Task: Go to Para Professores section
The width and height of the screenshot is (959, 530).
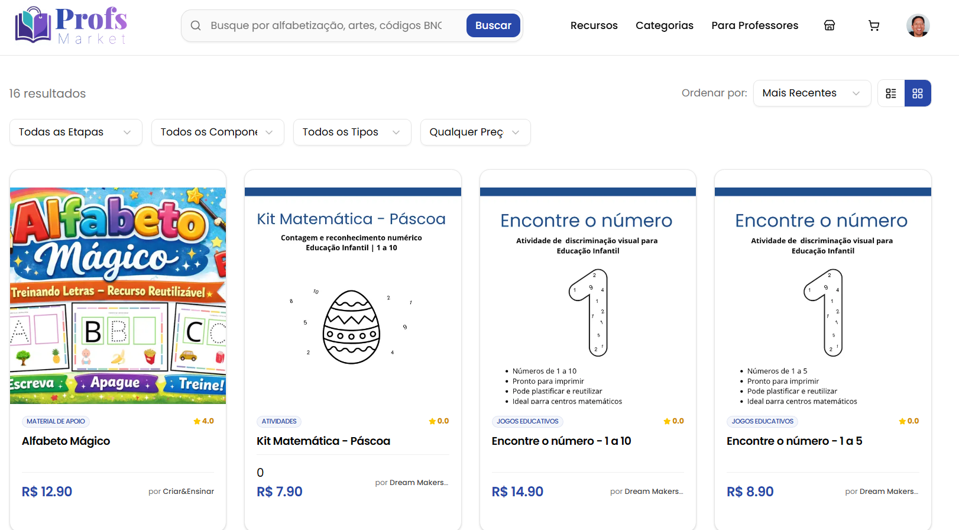Action: 754,25
